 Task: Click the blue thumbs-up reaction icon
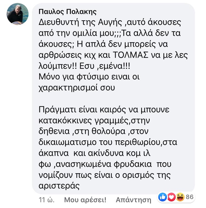(163, 197)
